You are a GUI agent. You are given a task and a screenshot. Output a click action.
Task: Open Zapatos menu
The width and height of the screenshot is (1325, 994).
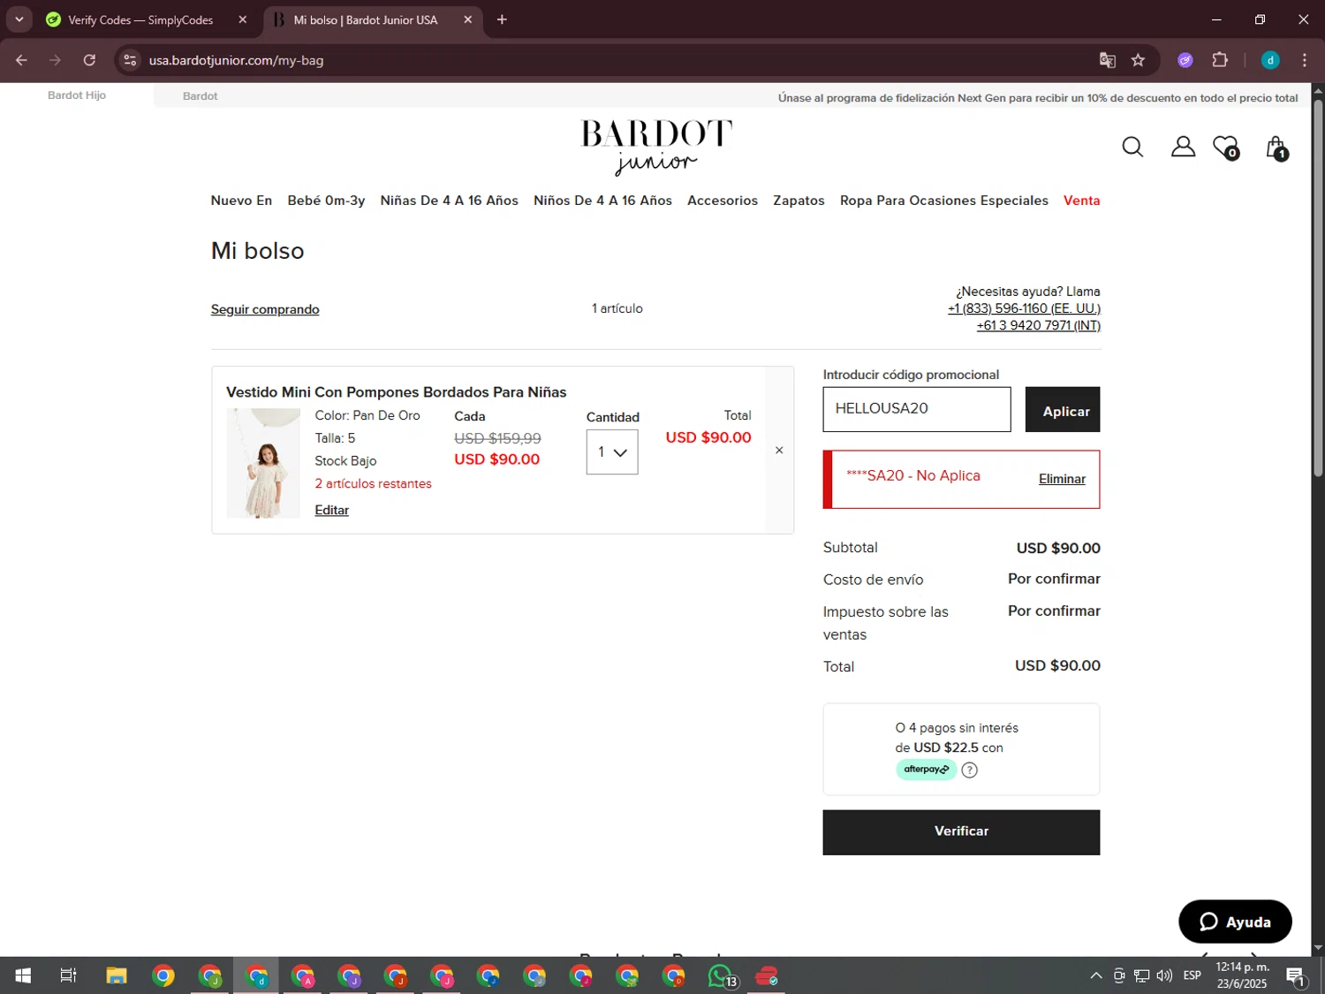pyautogui.click(x=799, y=201)
